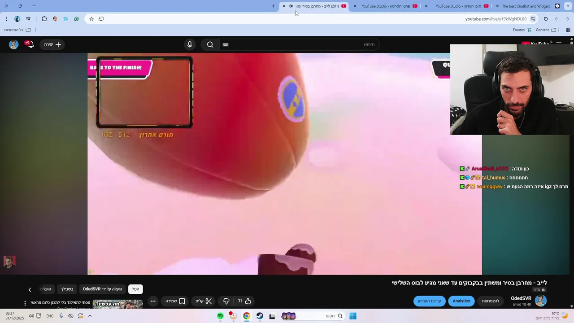This screenshot has height=323, width=574.
Task: Open the suggested video thumbnail 'מה עכשיו?'
Action: (117, 304)
